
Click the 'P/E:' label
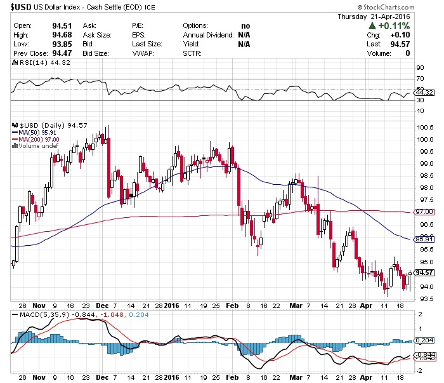(138, 26)
